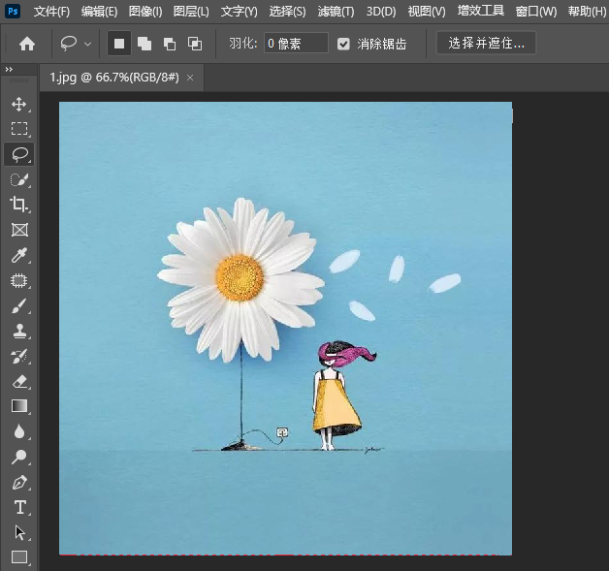Screen dimensions: 609x571
Task: Open the 窗口(W) menu
Action: click(x=536, y=12)
